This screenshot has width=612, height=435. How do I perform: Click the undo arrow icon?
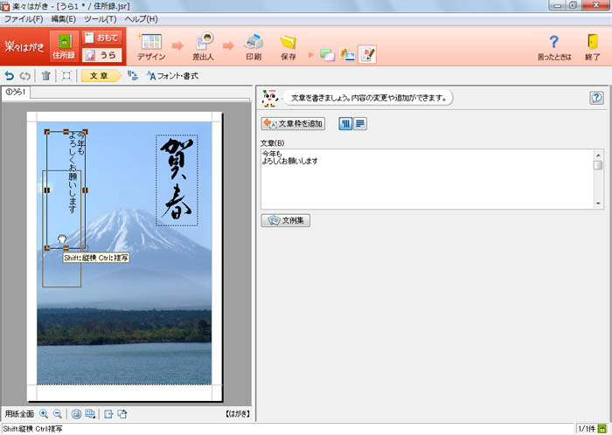click(x=10, y=76)
